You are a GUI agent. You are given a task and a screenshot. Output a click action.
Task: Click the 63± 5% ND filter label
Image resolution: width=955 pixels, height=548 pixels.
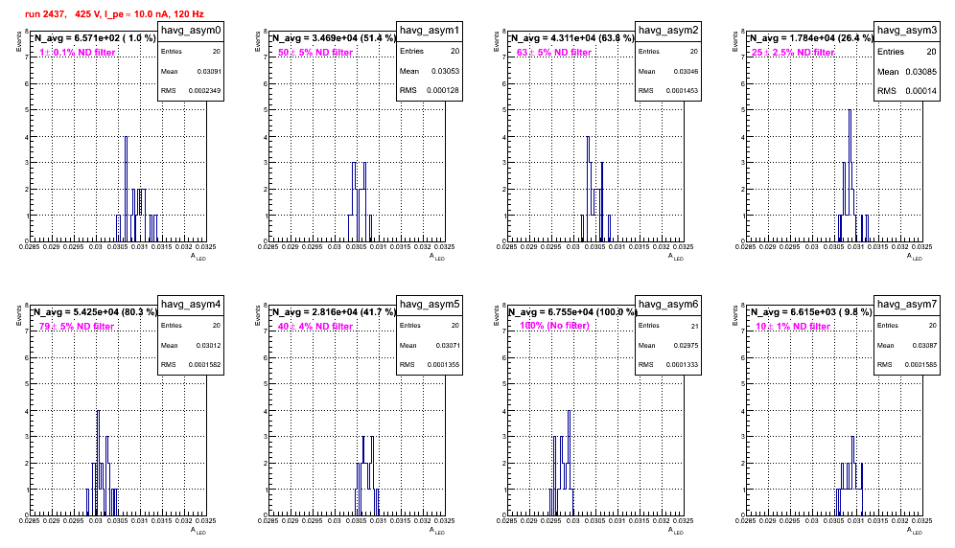click(x=554, y=53)
